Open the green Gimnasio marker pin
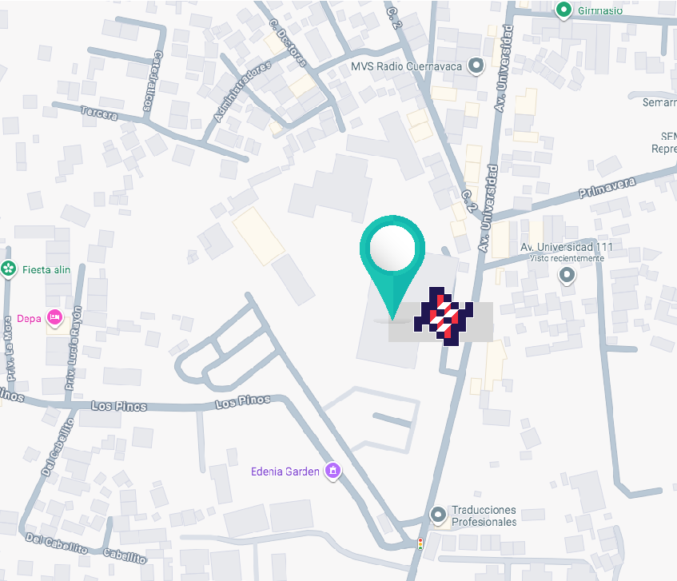The width and height of the screenshot is (677, 581). (564, 10)
